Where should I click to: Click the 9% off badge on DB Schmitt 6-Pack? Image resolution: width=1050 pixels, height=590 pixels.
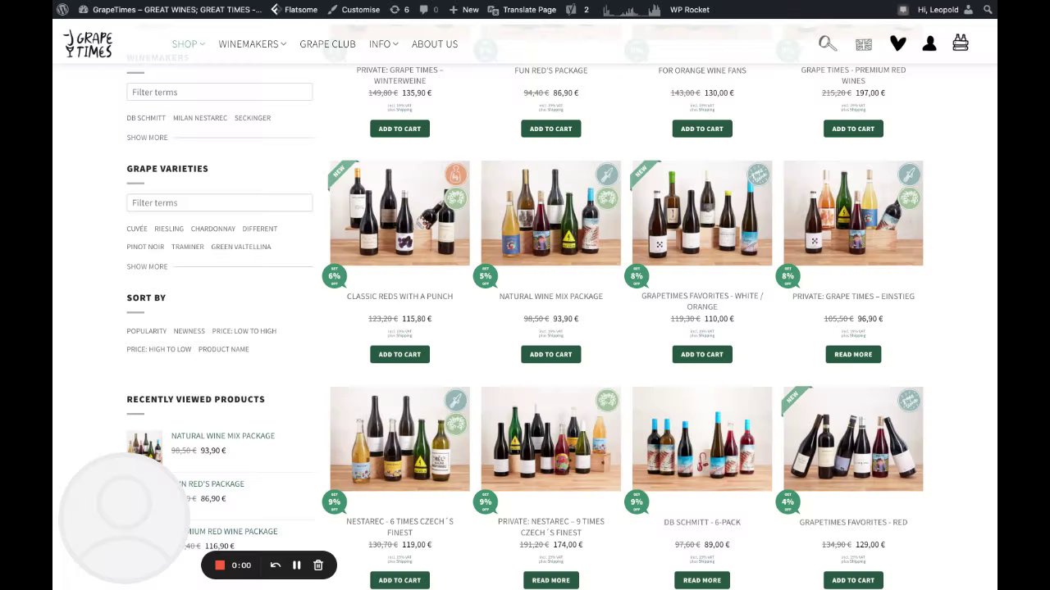(636, 501)
